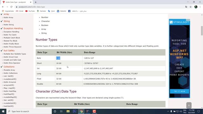Screen dimensions: 203x114
Task: Open mutableListOf() sidebar link
Action: [x=10, y=79]
